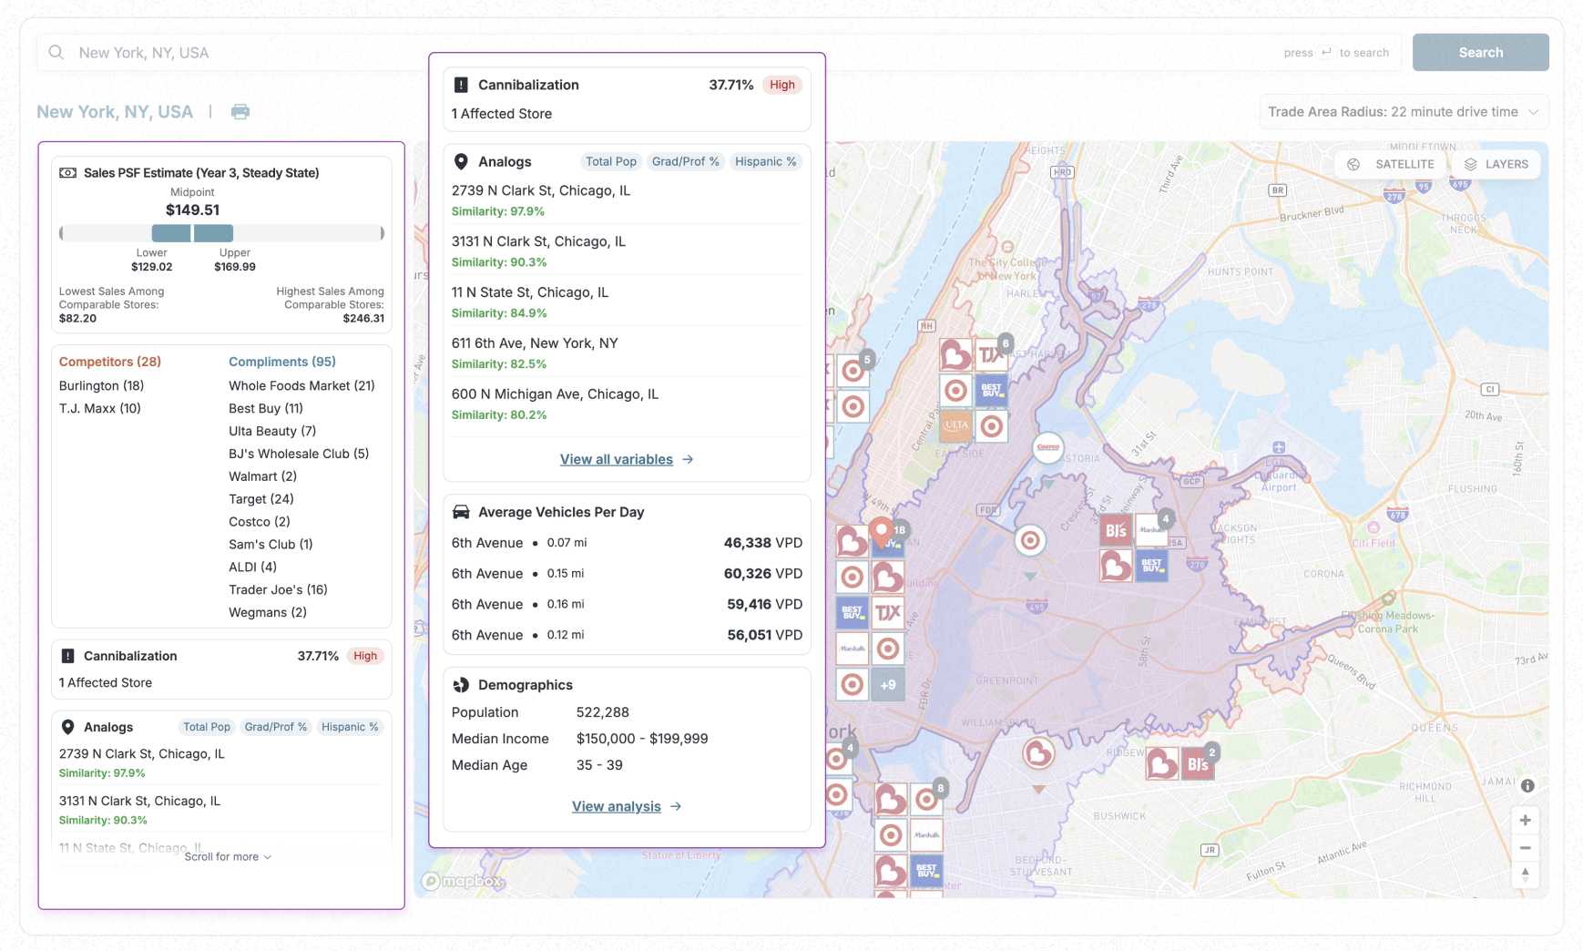1583x951 pixels.
Task: Click Burlington (18) in the competitors list
Action: pos(101,385)
